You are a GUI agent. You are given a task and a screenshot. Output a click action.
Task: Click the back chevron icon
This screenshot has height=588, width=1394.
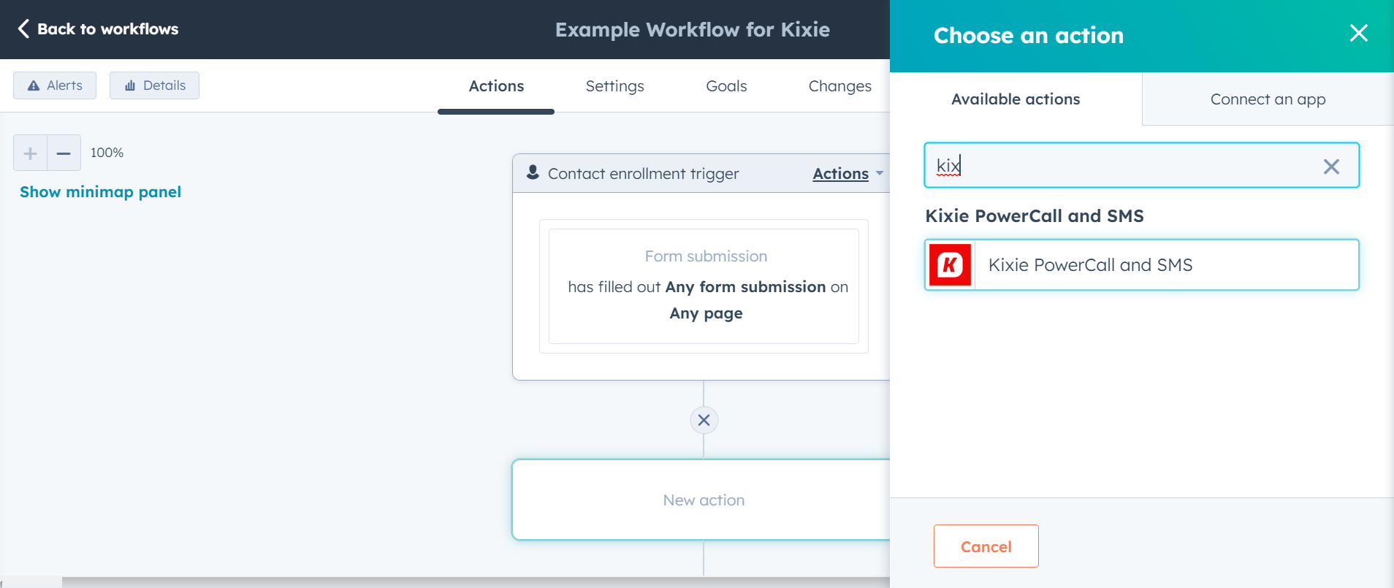coord(23,28)
